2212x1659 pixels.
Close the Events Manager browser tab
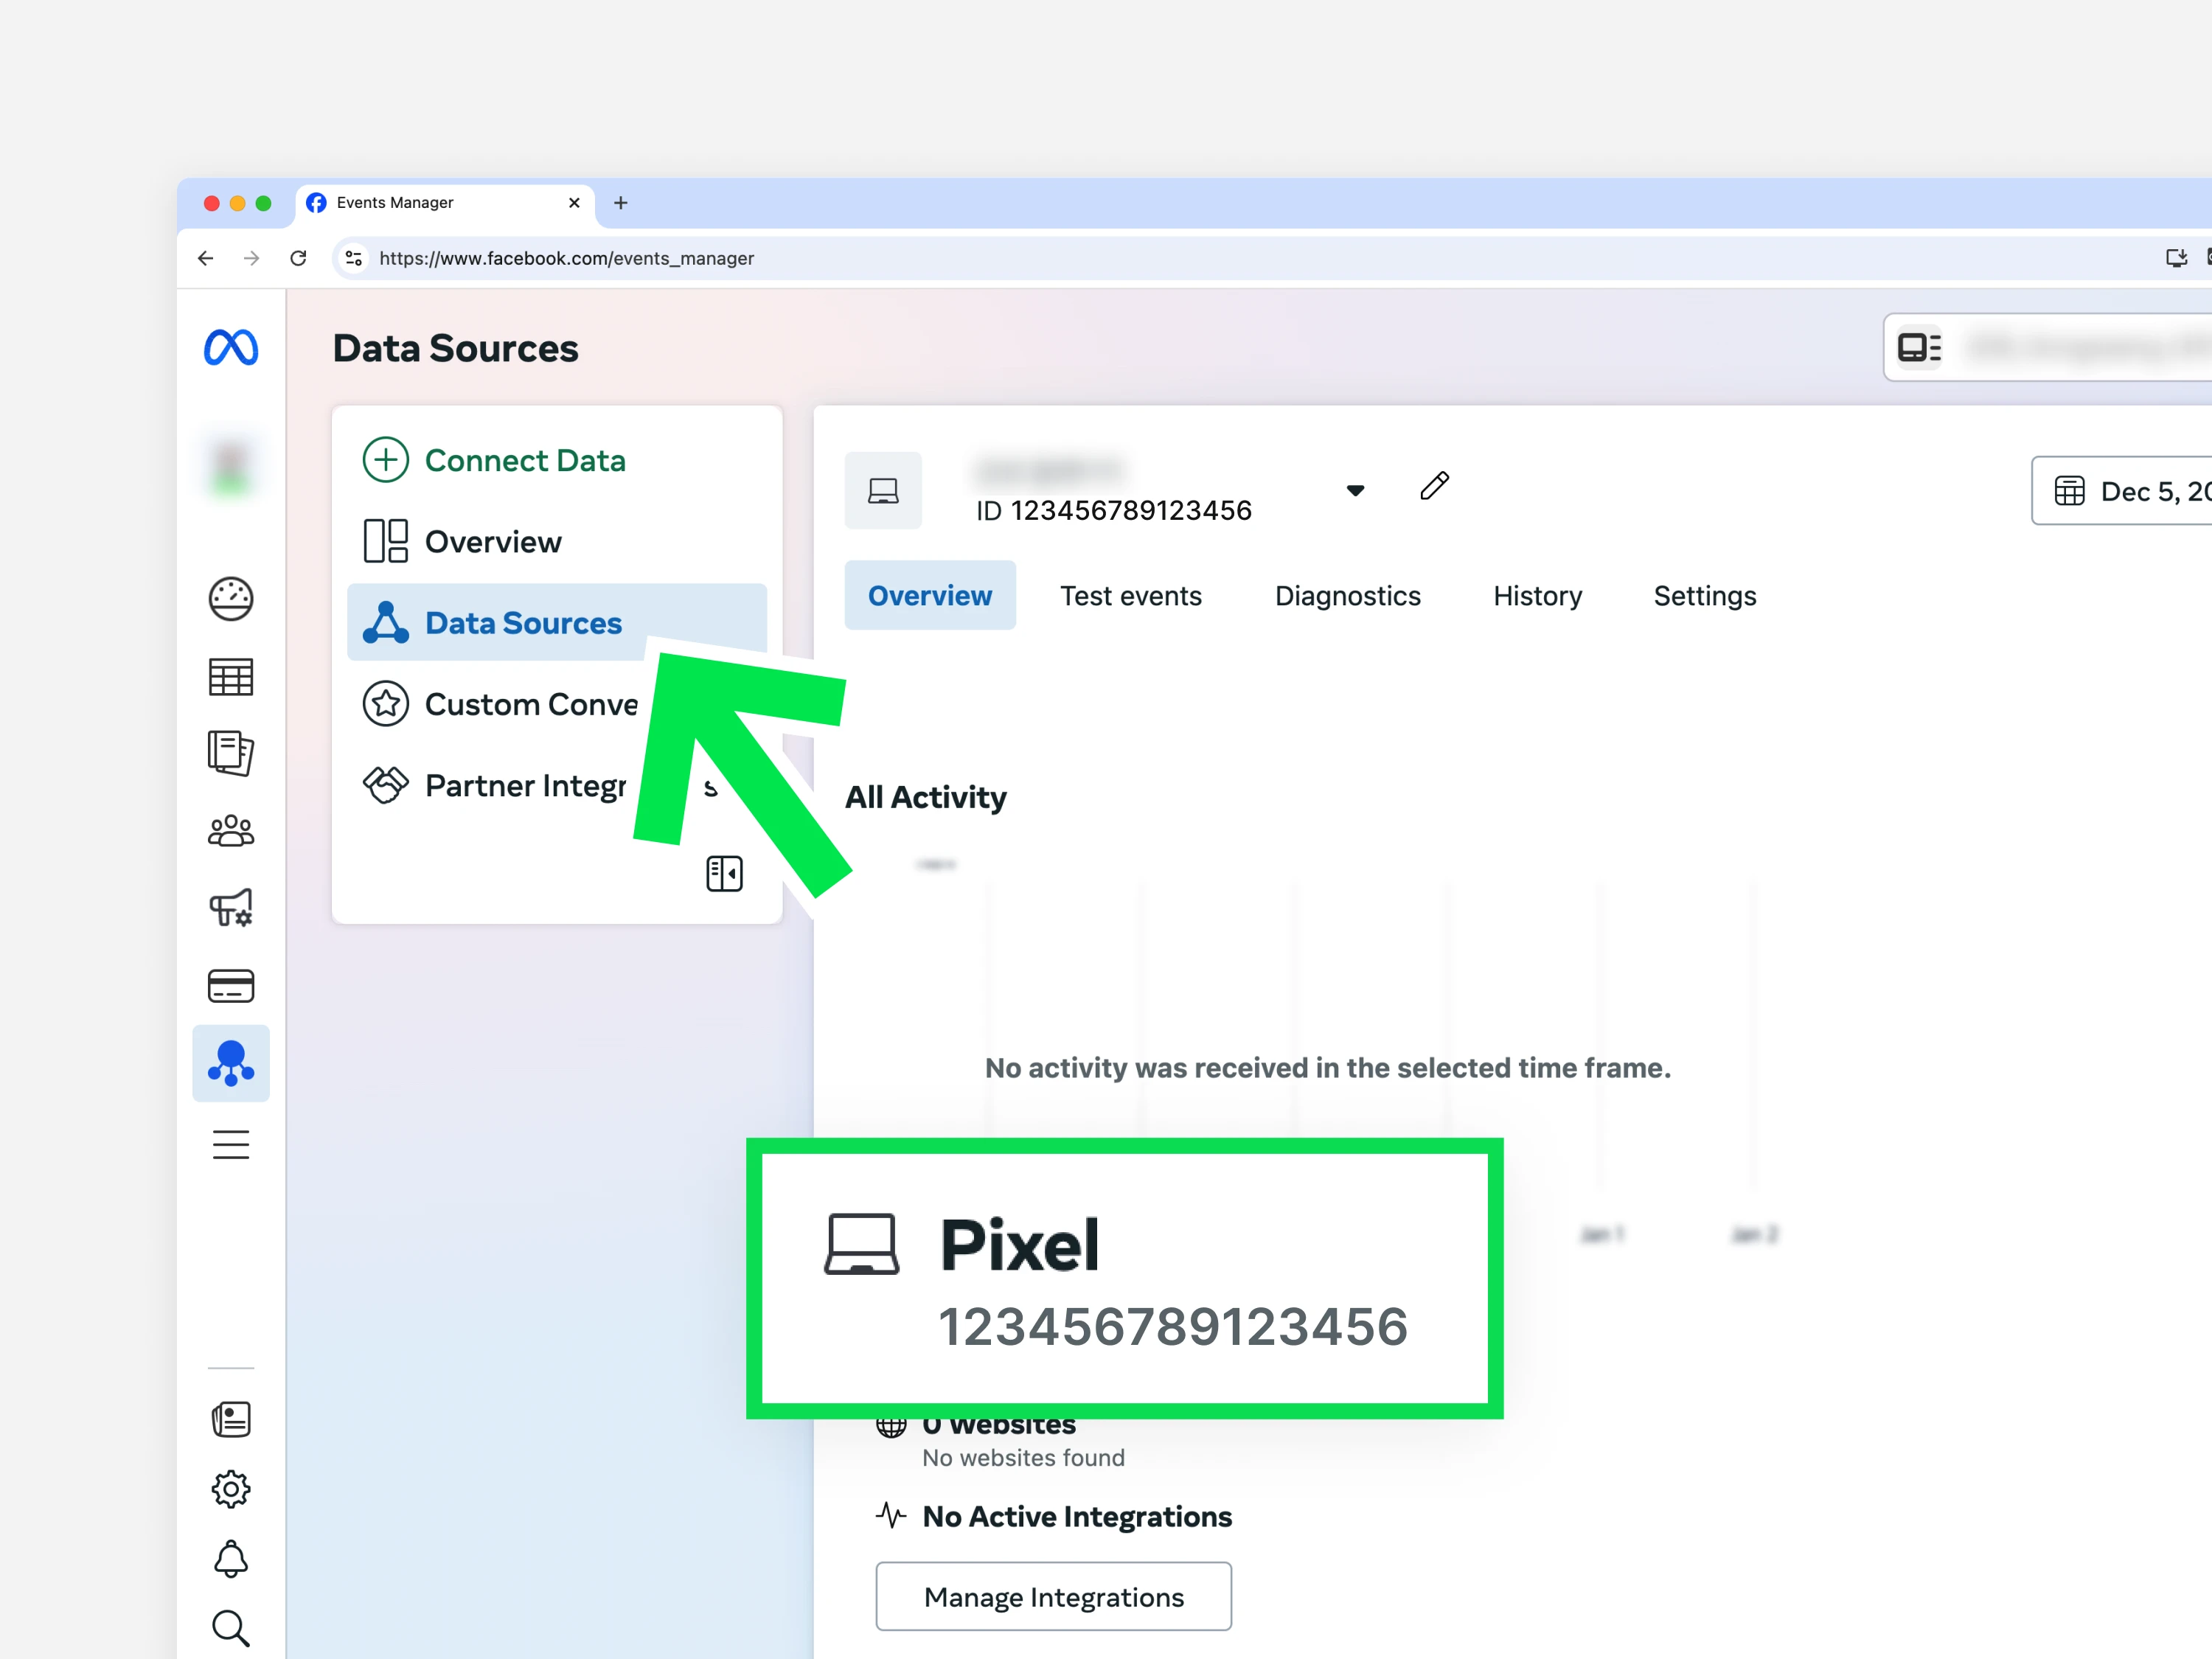point(574,203)
